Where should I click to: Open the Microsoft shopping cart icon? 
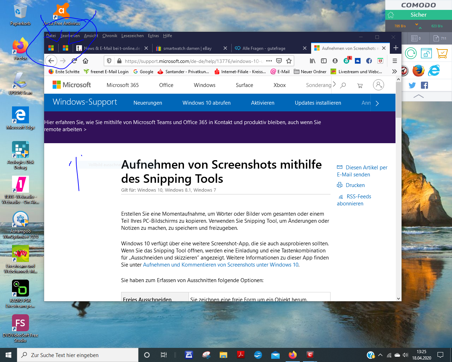point(360,86)
